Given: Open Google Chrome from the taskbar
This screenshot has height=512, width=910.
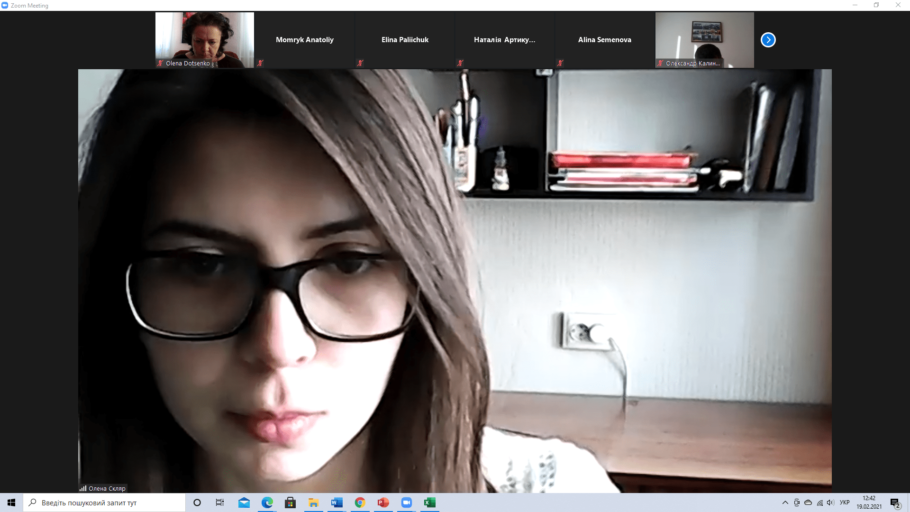Looking at the screenshot, I should coord(360,503).
